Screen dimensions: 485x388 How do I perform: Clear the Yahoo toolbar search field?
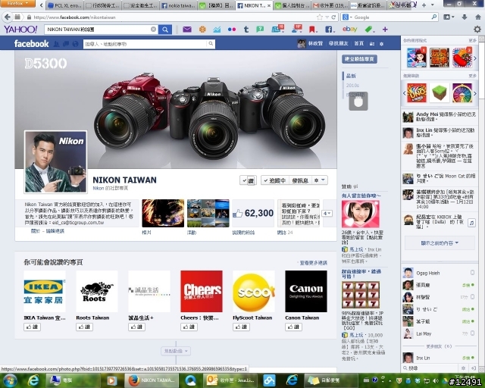pos(153,29)
